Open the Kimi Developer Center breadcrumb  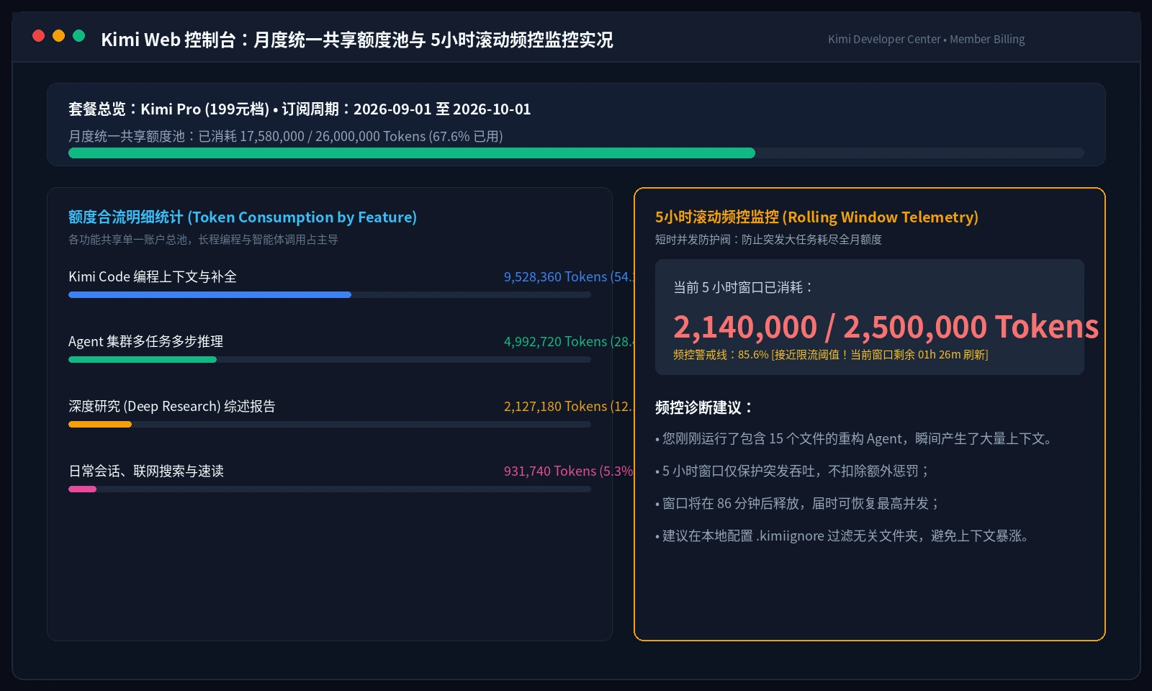(x=884, y=39)
